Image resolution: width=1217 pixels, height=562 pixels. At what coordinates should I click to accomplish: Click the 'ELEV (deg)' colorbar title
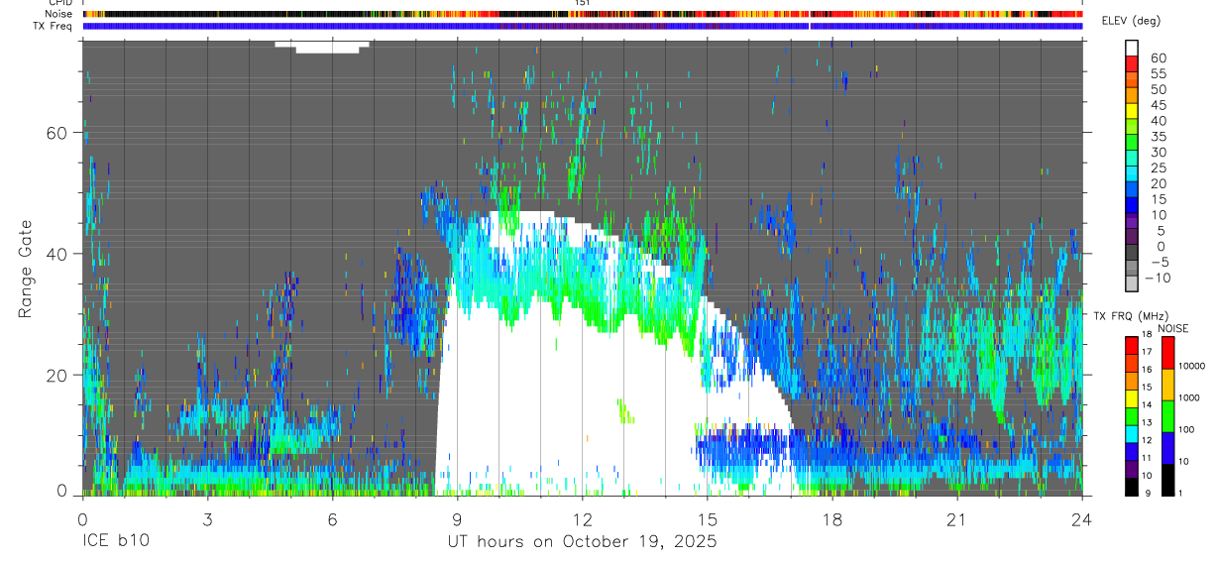pos(1132,21)
